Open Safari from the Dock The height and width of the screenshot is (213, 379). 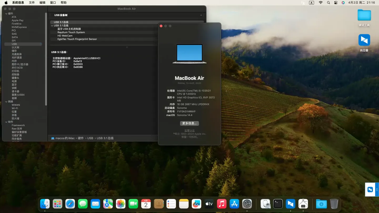(x=70, y=204)
